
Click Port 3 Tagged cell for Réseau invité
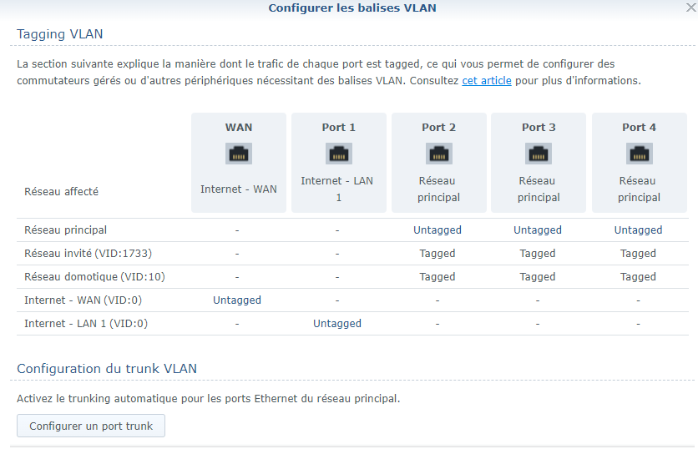(x=538, y=254)
